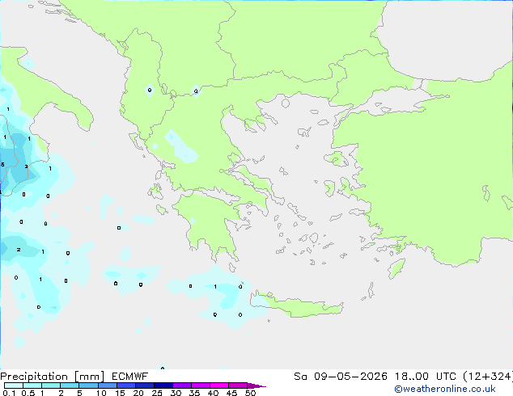Screen dimensions: 513x396
Task: Click the legend label '15'
Action: click(120, 393)
